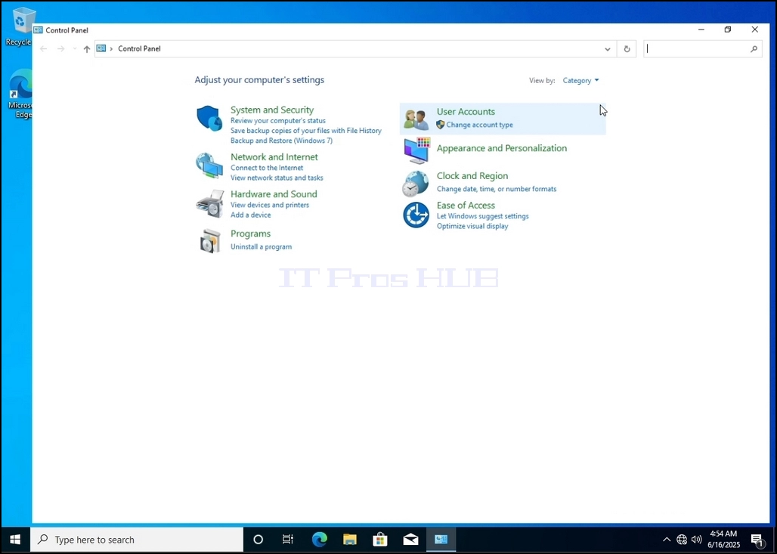Click the Forward arrow in navigation bar
Image resolution: width=777 pixels, height=554 pixels.
click(x=61, y=48)
